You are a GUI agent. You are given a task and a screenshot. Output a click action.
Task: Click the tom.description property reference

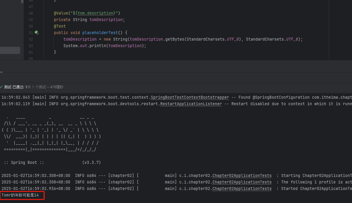(x=96, y=13)
